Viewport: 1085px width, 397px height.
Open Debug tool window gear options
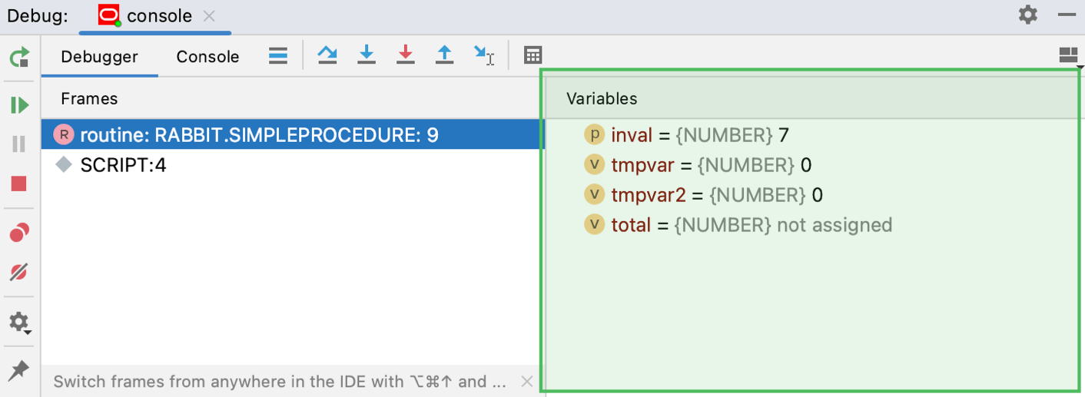[1027, 15]
